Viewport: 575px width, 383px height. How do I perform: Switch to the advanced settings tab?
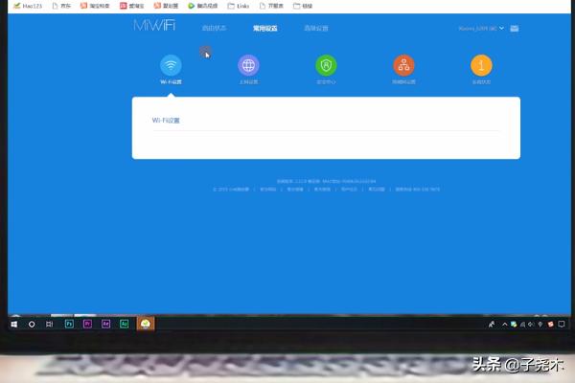point(316,28)
